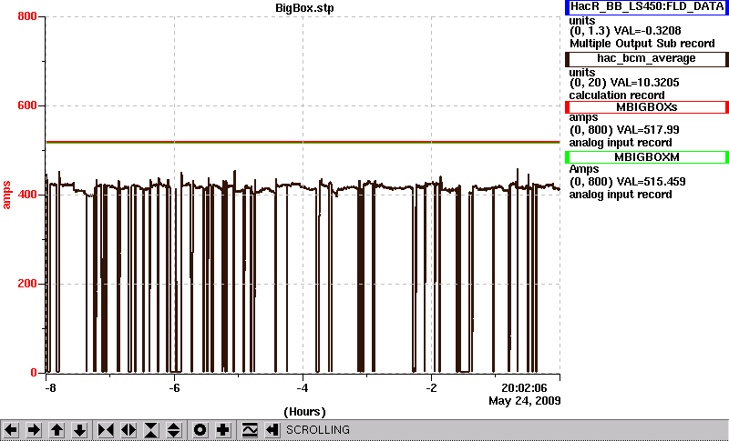
Task: Click the pan down arrow button
Action: (79, 430)
